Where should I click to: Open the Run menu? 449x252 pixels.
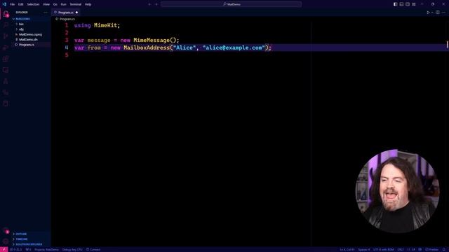coord(63,4)
